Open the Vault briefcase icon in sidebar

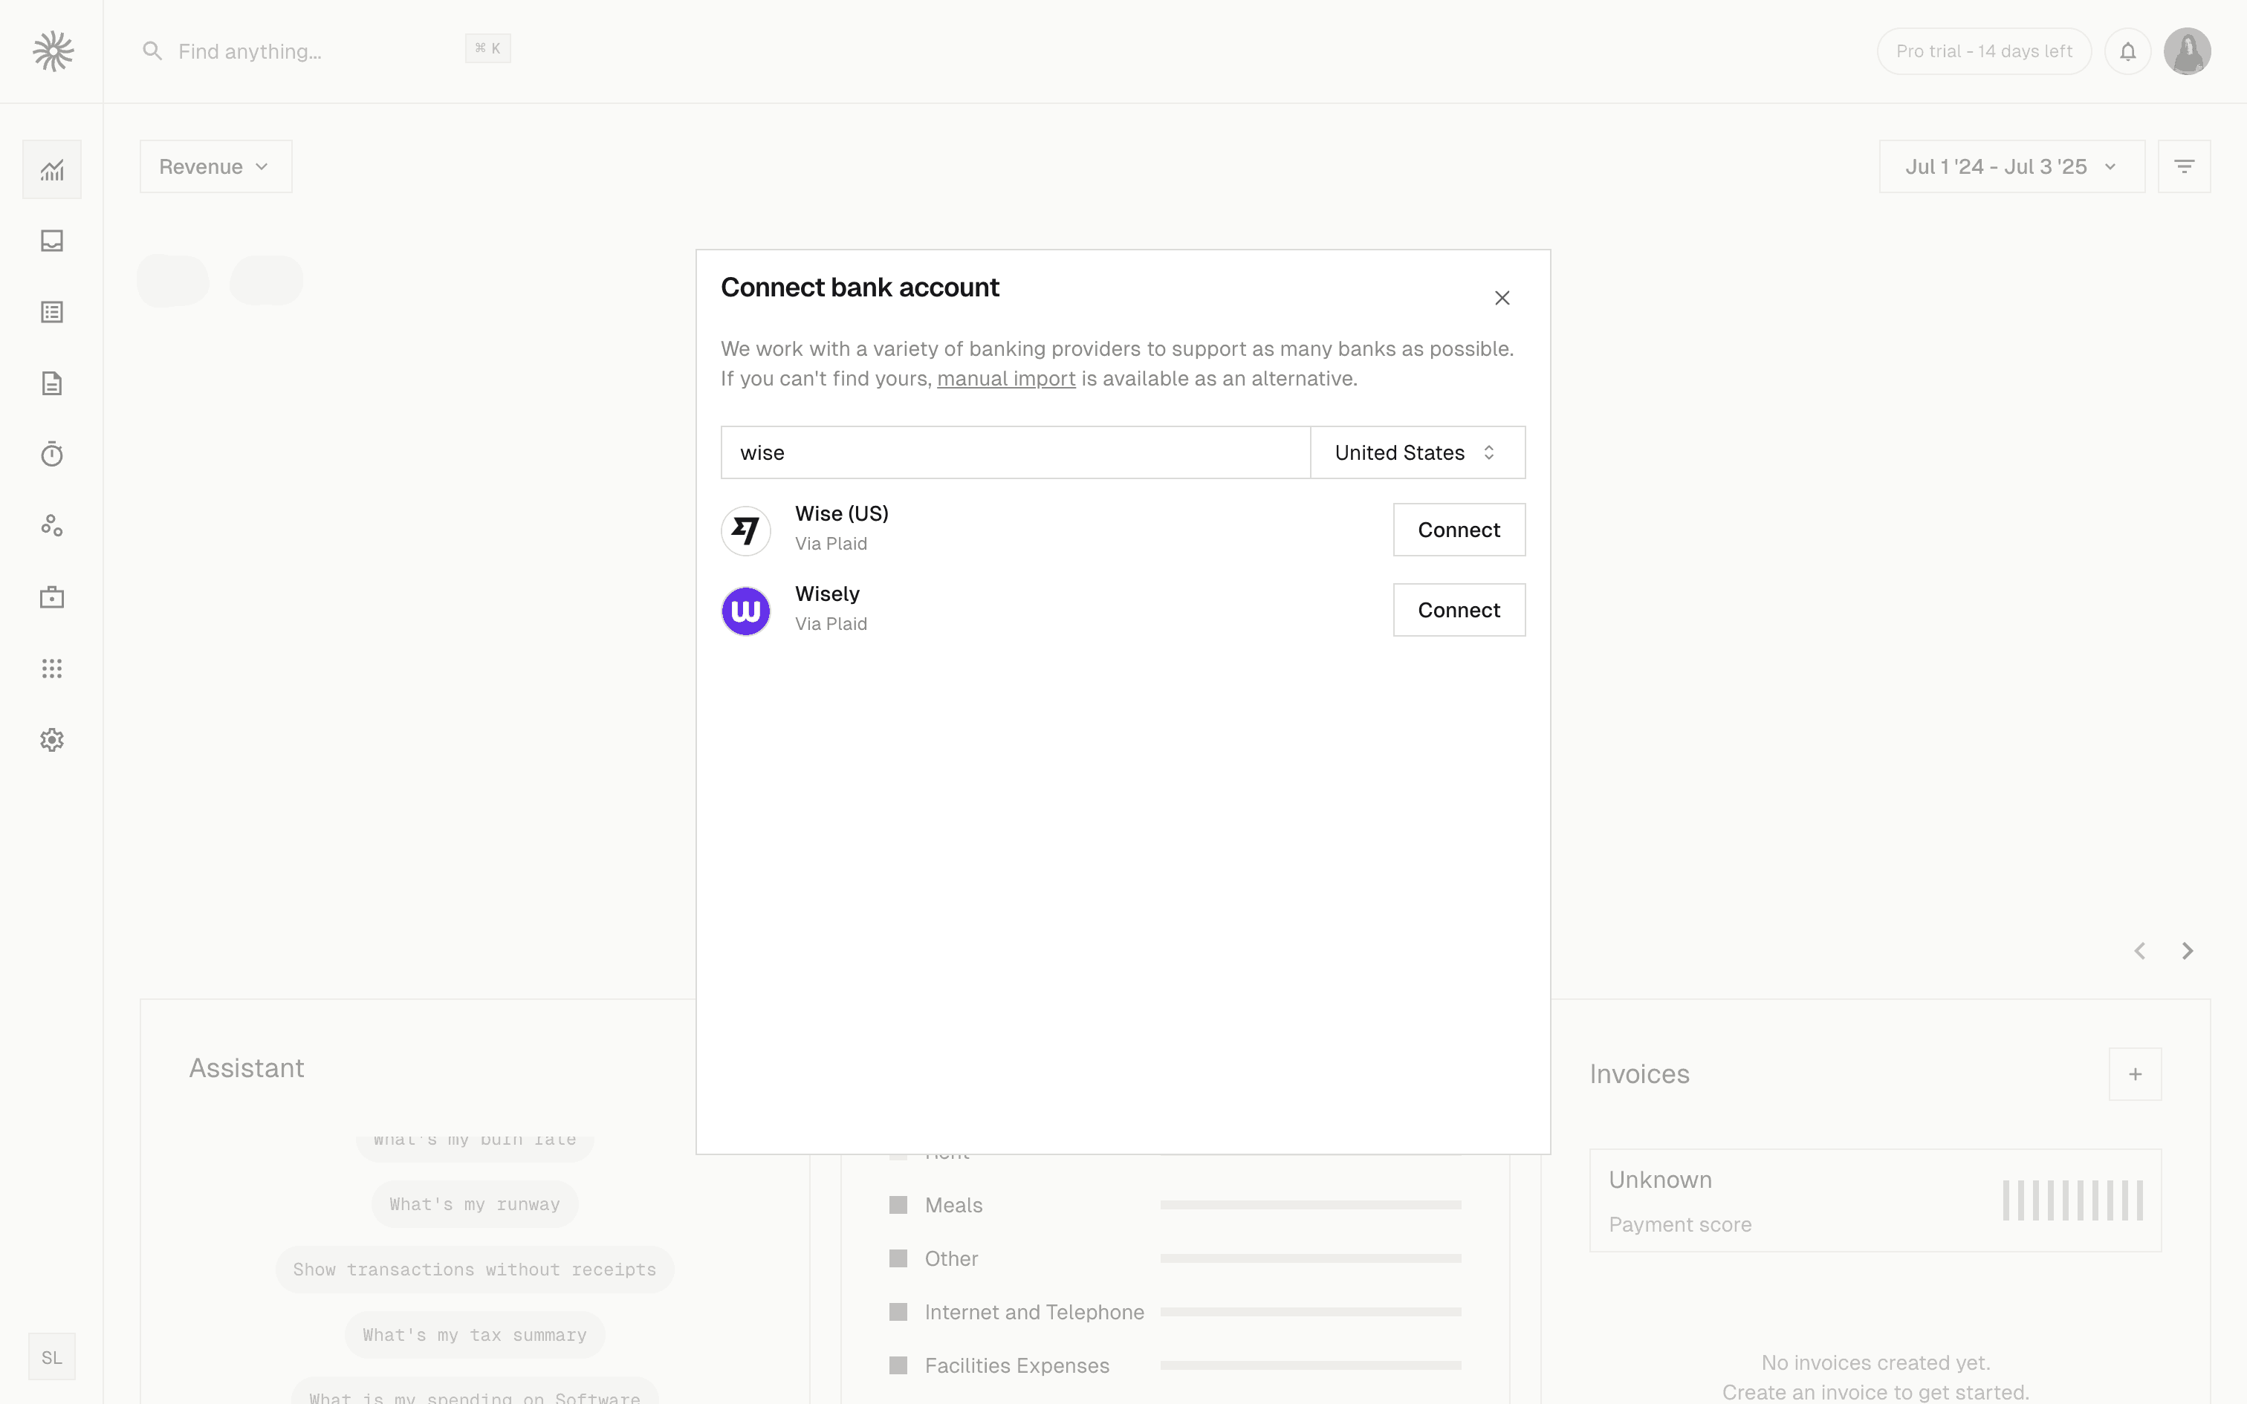click(x=52, y=597)
